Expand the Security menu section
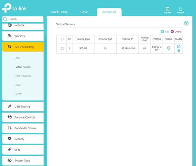 coord(23,139)
